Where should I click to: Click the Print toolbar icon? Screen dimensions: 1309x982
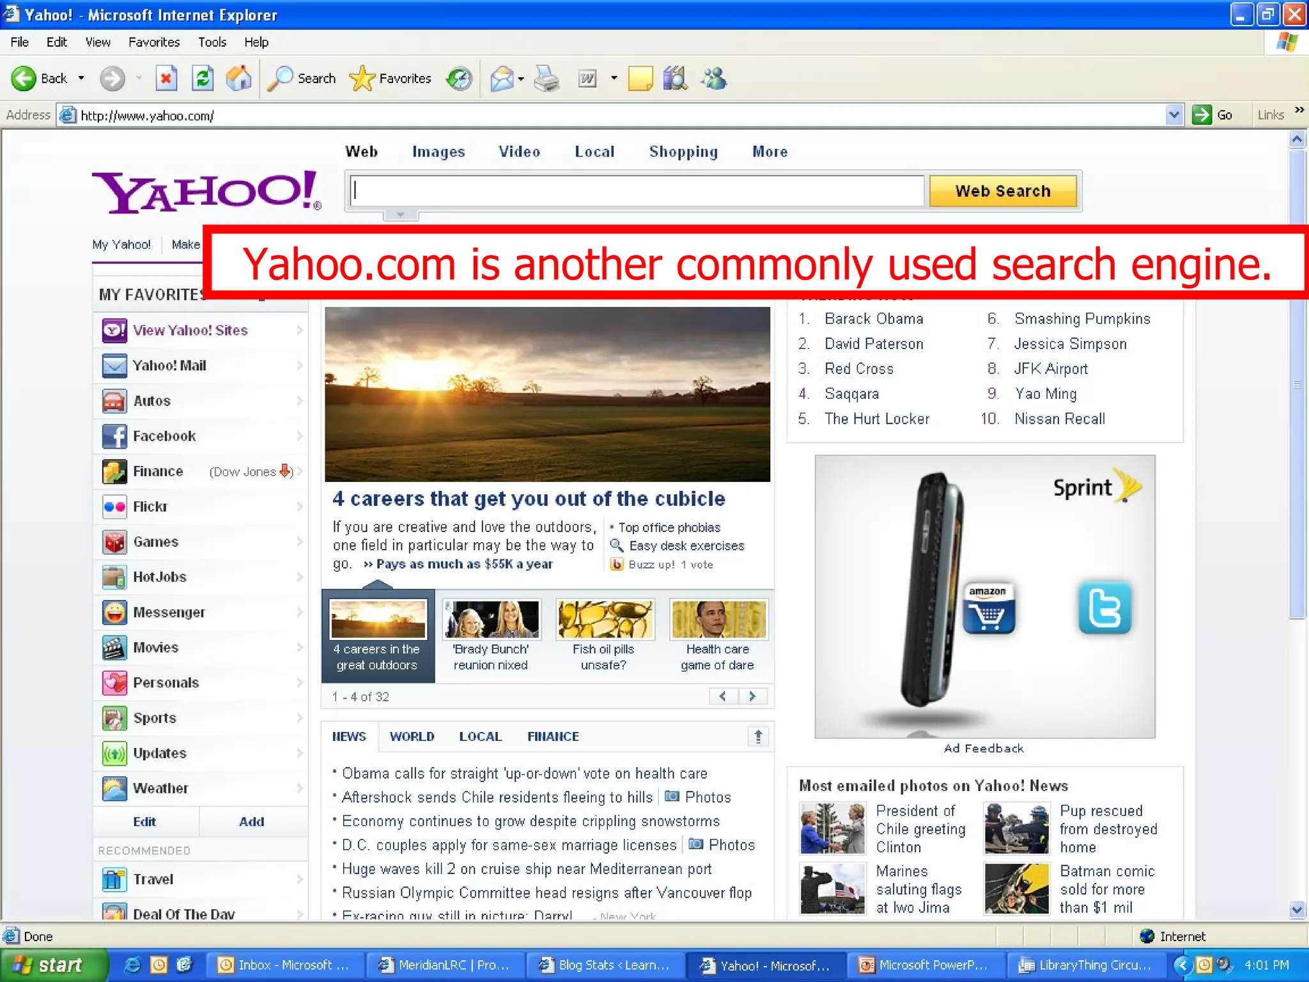[546, 79]
